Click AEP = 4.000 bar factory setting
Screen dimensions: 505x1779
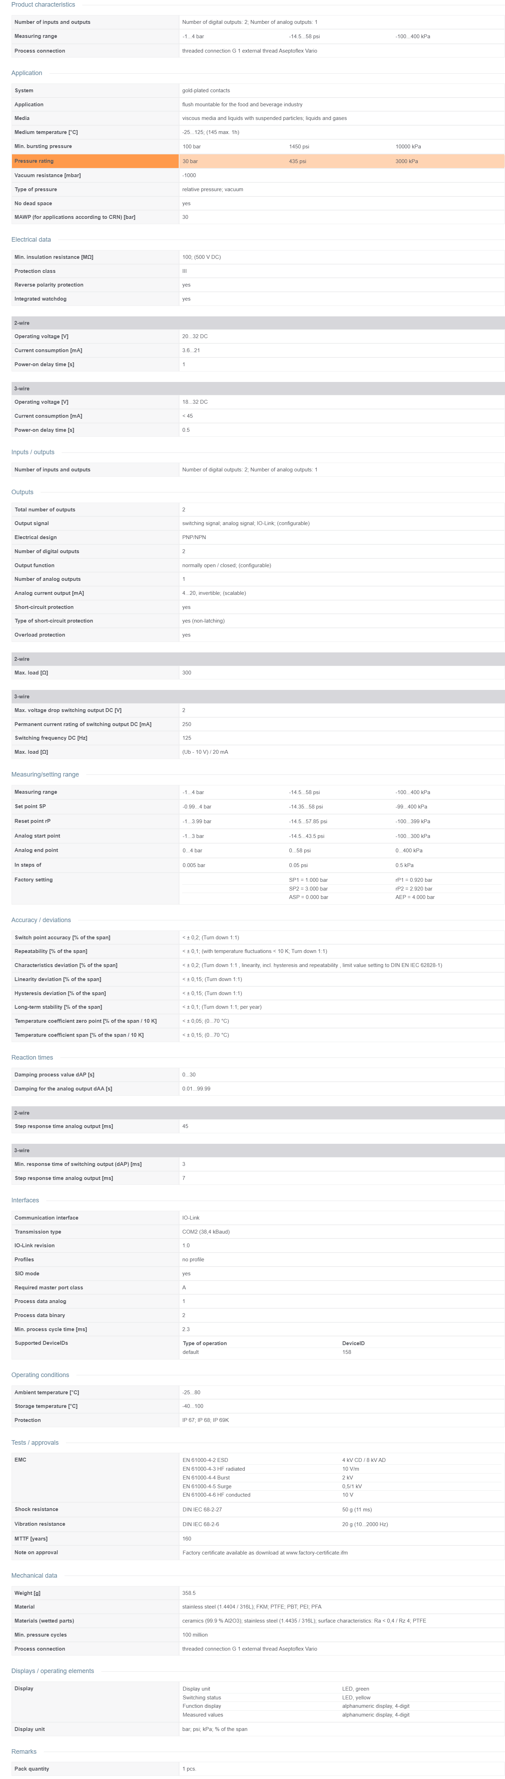click(415, 897)
